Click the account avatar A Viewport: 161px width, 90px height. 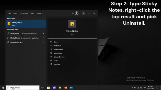[x=83, y=13]
